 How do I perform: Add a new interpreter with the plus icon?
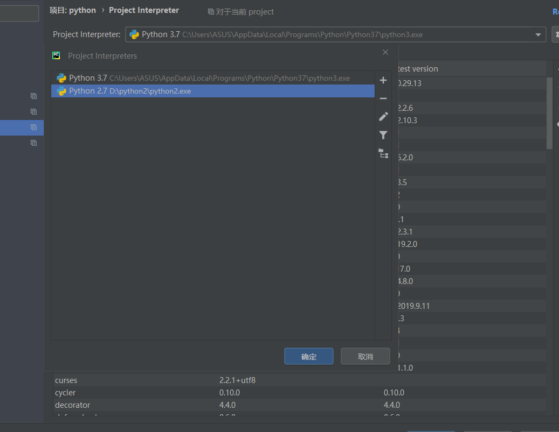(383, 81)
